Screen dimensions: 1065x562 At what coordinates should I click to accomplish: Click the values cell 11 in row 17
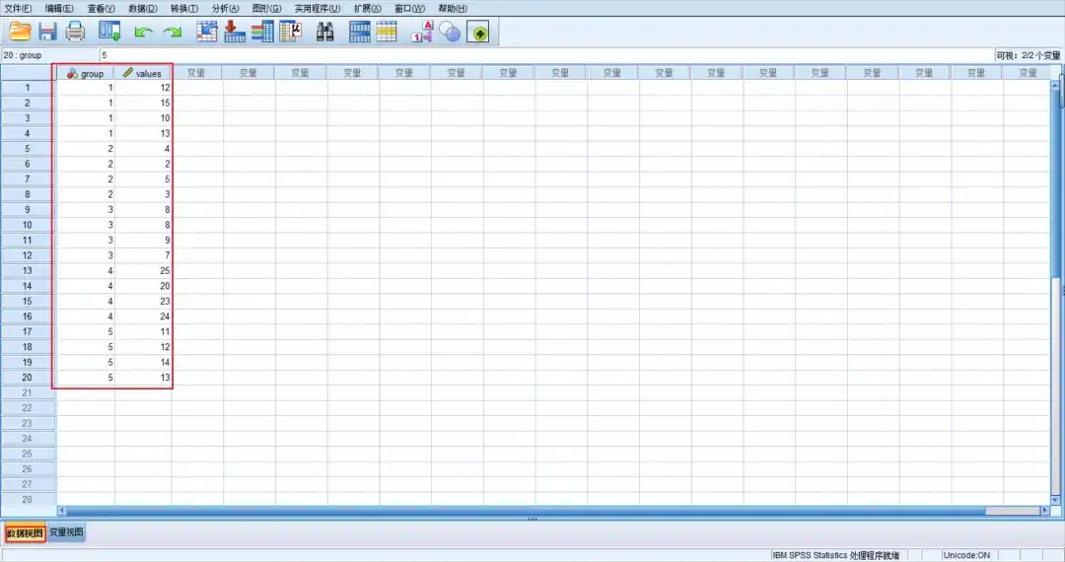[x=143, y=332]
